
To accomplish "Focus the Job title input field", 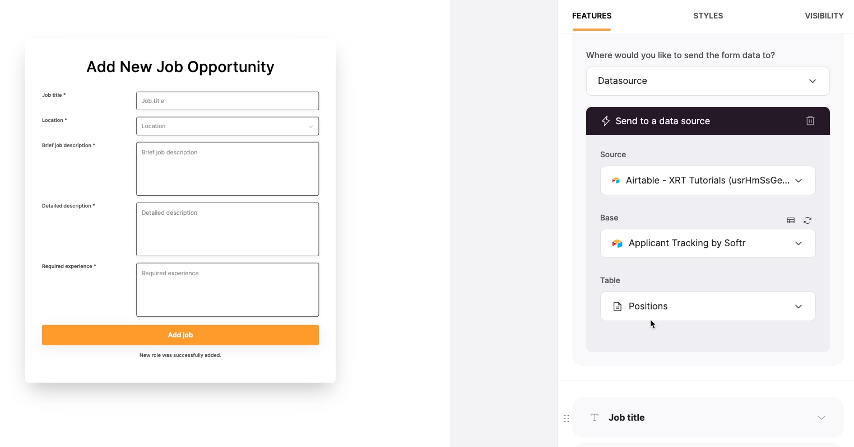I will point(228,101).
